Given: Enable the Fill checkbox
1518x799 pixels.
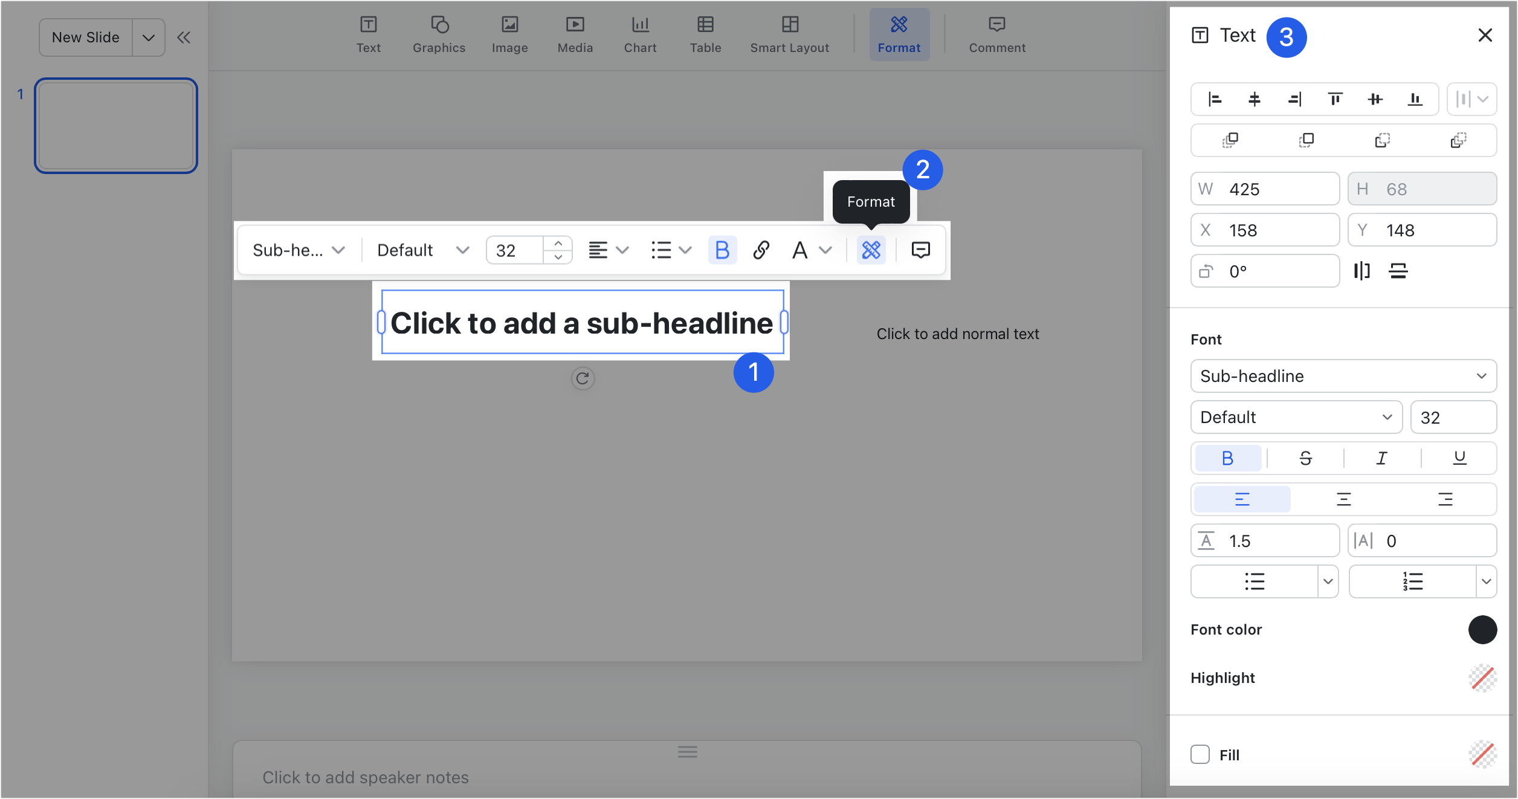Looking at the screenshot, I should coord(1200,754).
